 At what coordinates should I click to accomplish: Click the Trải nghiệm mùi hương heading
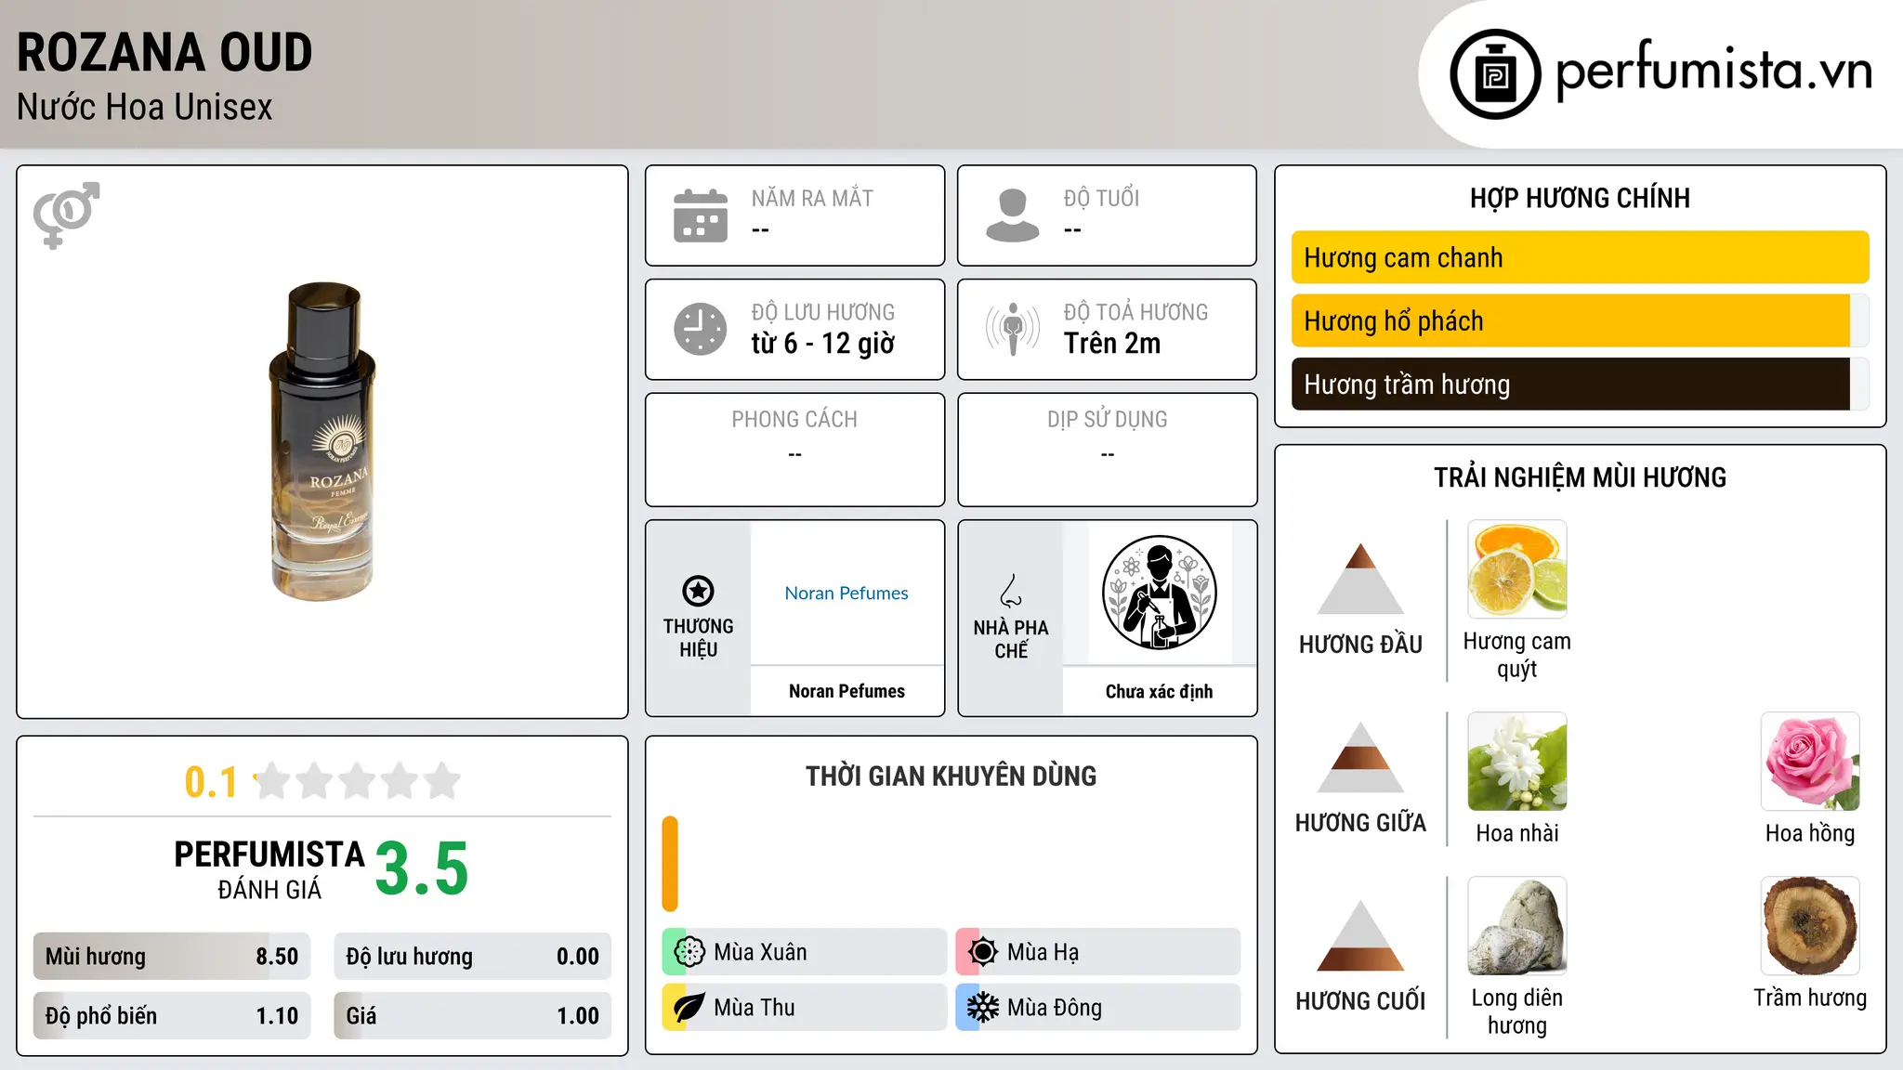tap(1580, 477)
